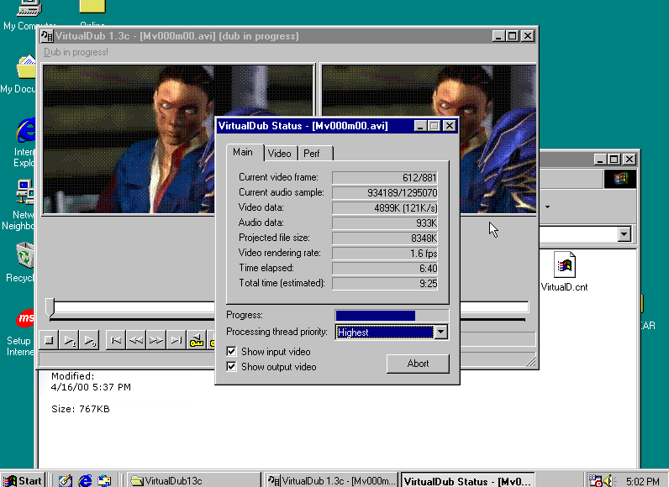Viewport: 669px width, 487px height.
Task: Jump to the start of the video
Action: click(116, 340)
